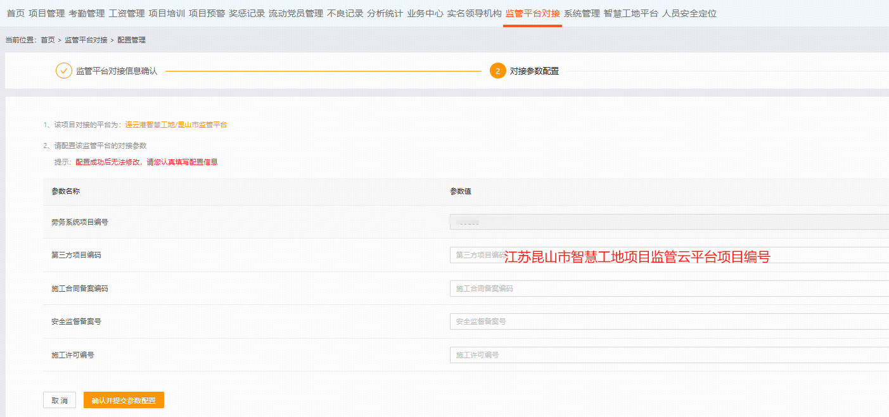Image resolution: width=889 pixels, height=417 pixels.
Task: Click the 监管平台对接 breadcrumb link
Action: click(x=86, y=40)
